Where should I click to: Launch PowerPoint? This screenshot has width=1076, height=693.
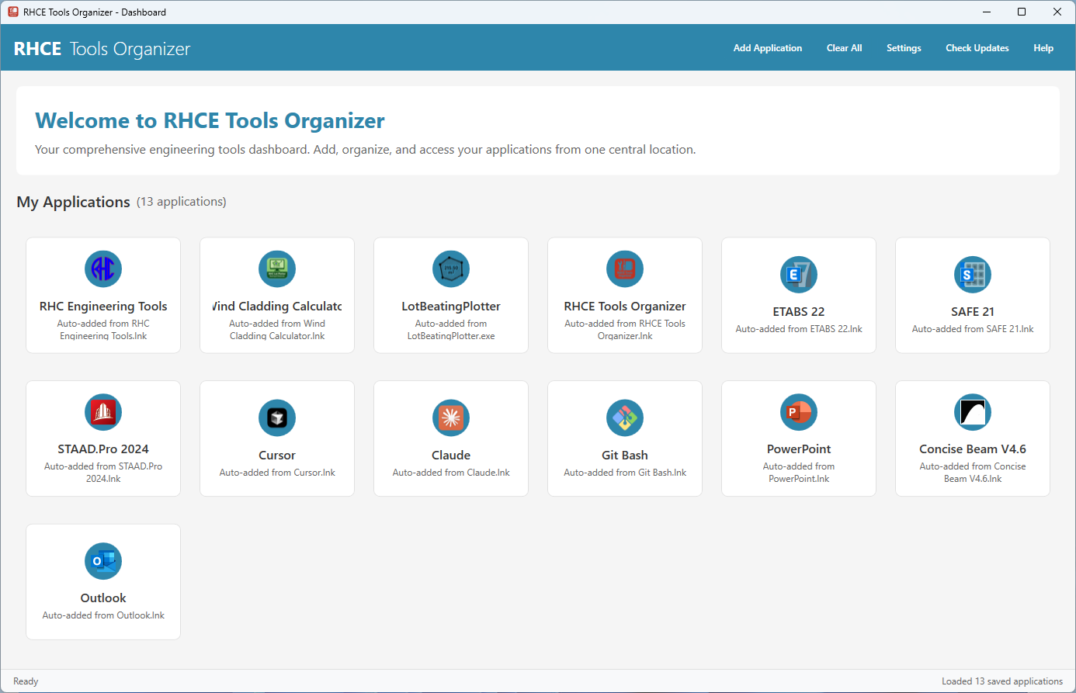(798, 438)
